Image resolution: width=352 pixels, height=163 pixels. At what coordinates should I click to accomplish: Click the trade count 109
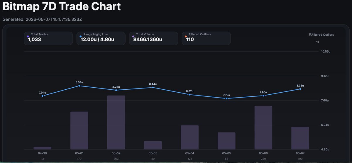tap(300, 159)
